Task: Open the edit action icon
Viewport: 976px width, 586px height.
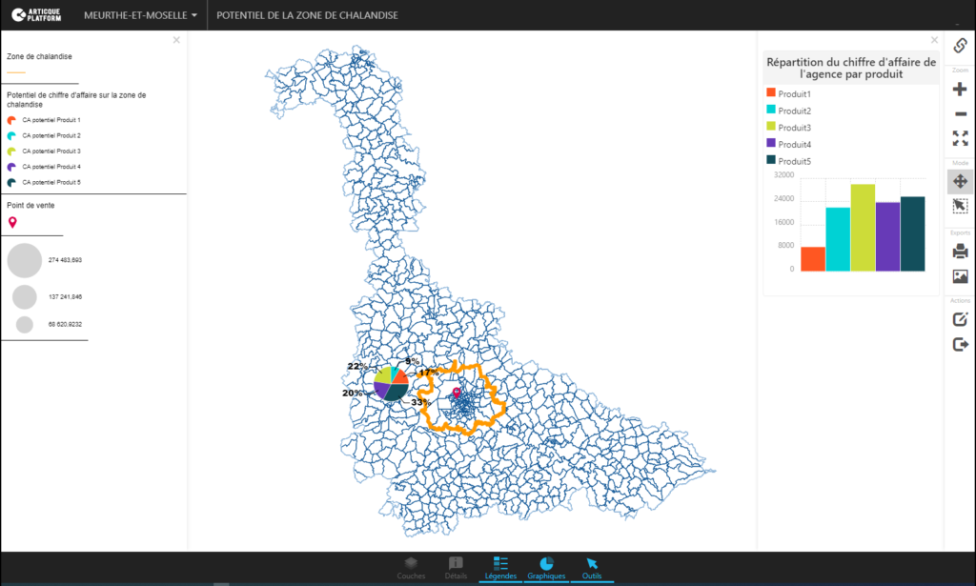Action: point(960,319)
